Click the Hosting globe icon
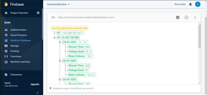 click(6, 51)
